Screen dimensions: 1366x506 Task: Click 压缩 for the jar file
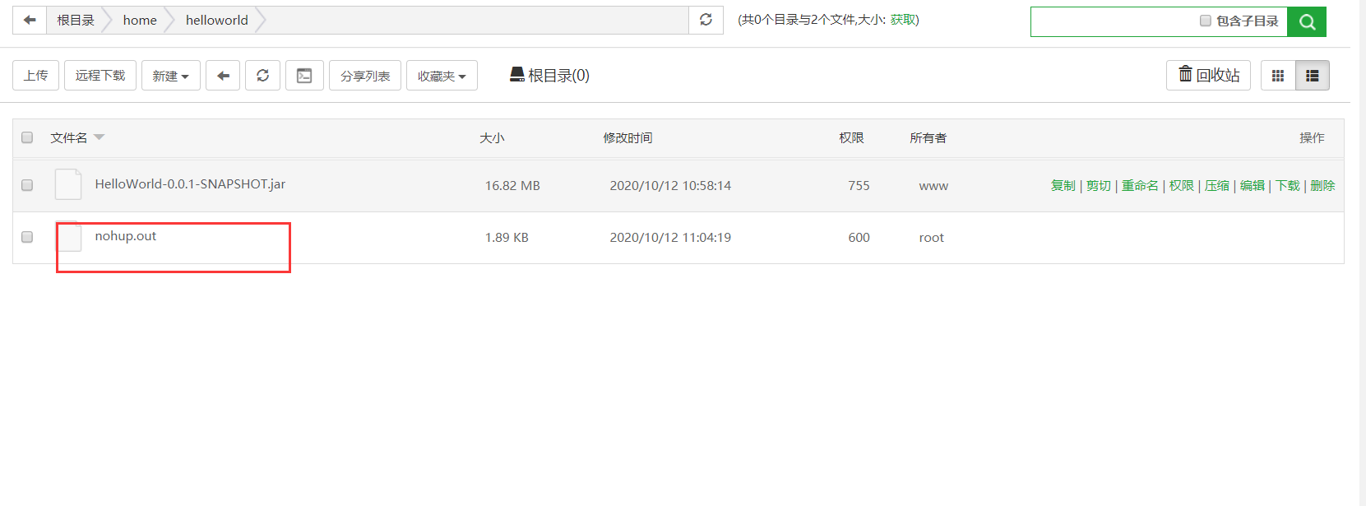(x=1217, y=186)
